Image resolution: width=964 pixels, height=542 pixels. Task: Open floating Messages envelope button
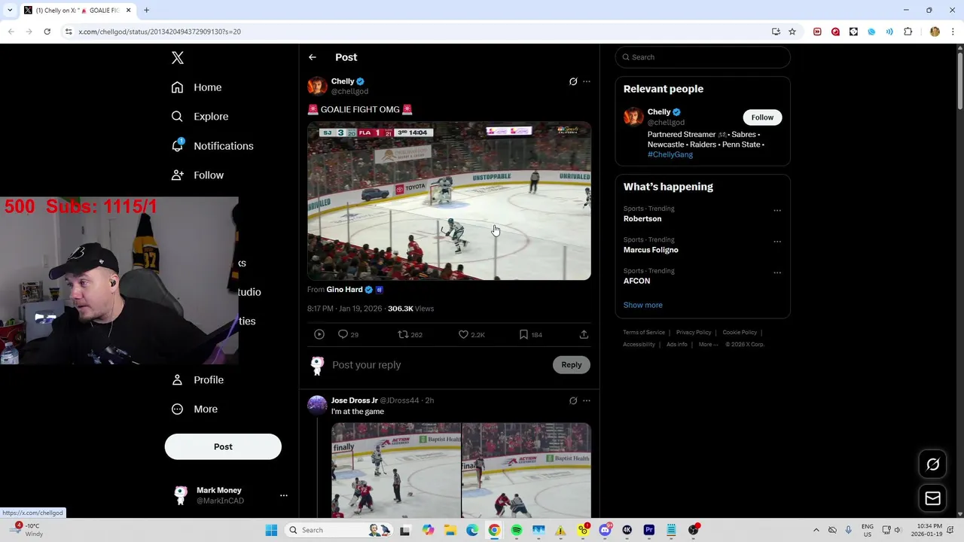[933, 498]
